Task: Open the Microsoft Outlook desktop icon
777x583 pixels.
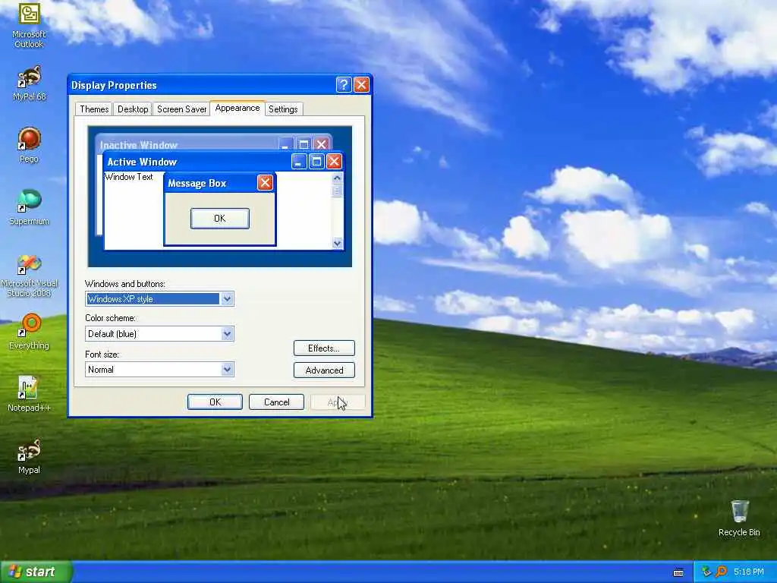Action: pos(29,25)
